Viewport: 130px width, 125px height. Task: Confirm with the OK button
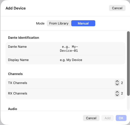(121, 118)
